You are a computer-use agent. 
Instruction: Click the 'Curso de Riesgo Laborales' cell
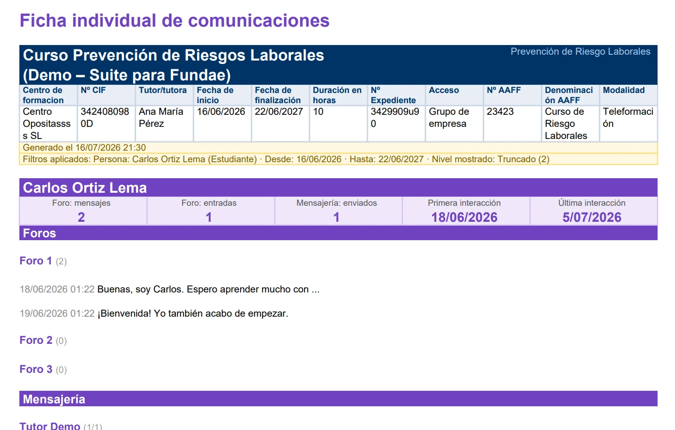(570, 123)
